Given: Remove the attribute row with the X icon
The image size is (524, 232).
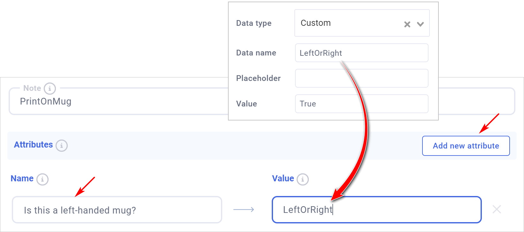Looking at the screenshot, I should [497, 209].
